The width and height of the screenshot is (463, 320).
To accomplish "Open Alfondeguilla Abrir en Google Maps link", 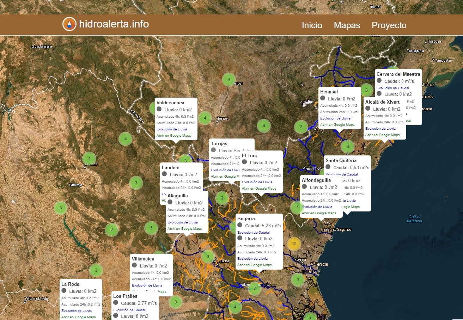I will coord(319,213).
